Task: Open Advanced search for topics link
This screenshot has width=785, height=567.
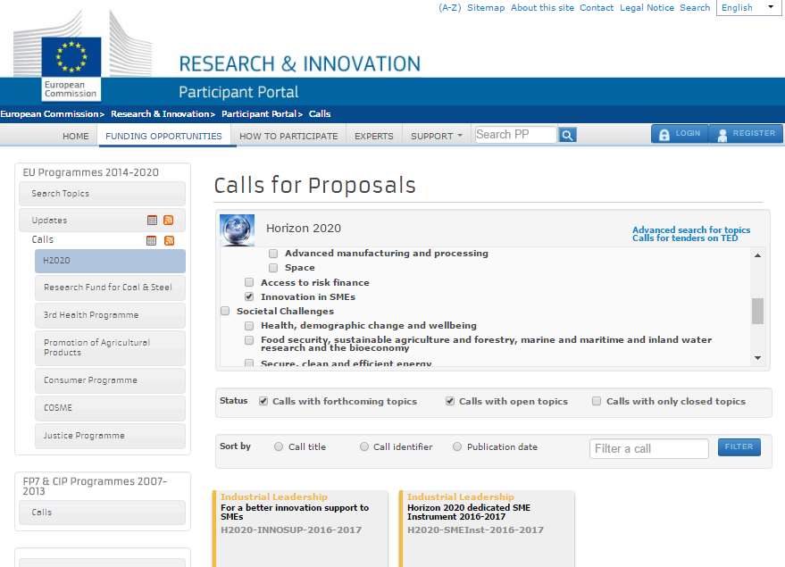Action: [x=691, y=229]
